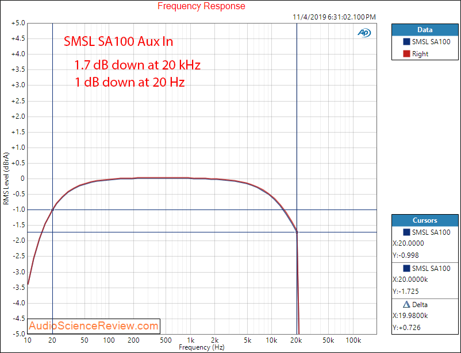Click the Y:-0.998 cursor value

click(406, 255)
